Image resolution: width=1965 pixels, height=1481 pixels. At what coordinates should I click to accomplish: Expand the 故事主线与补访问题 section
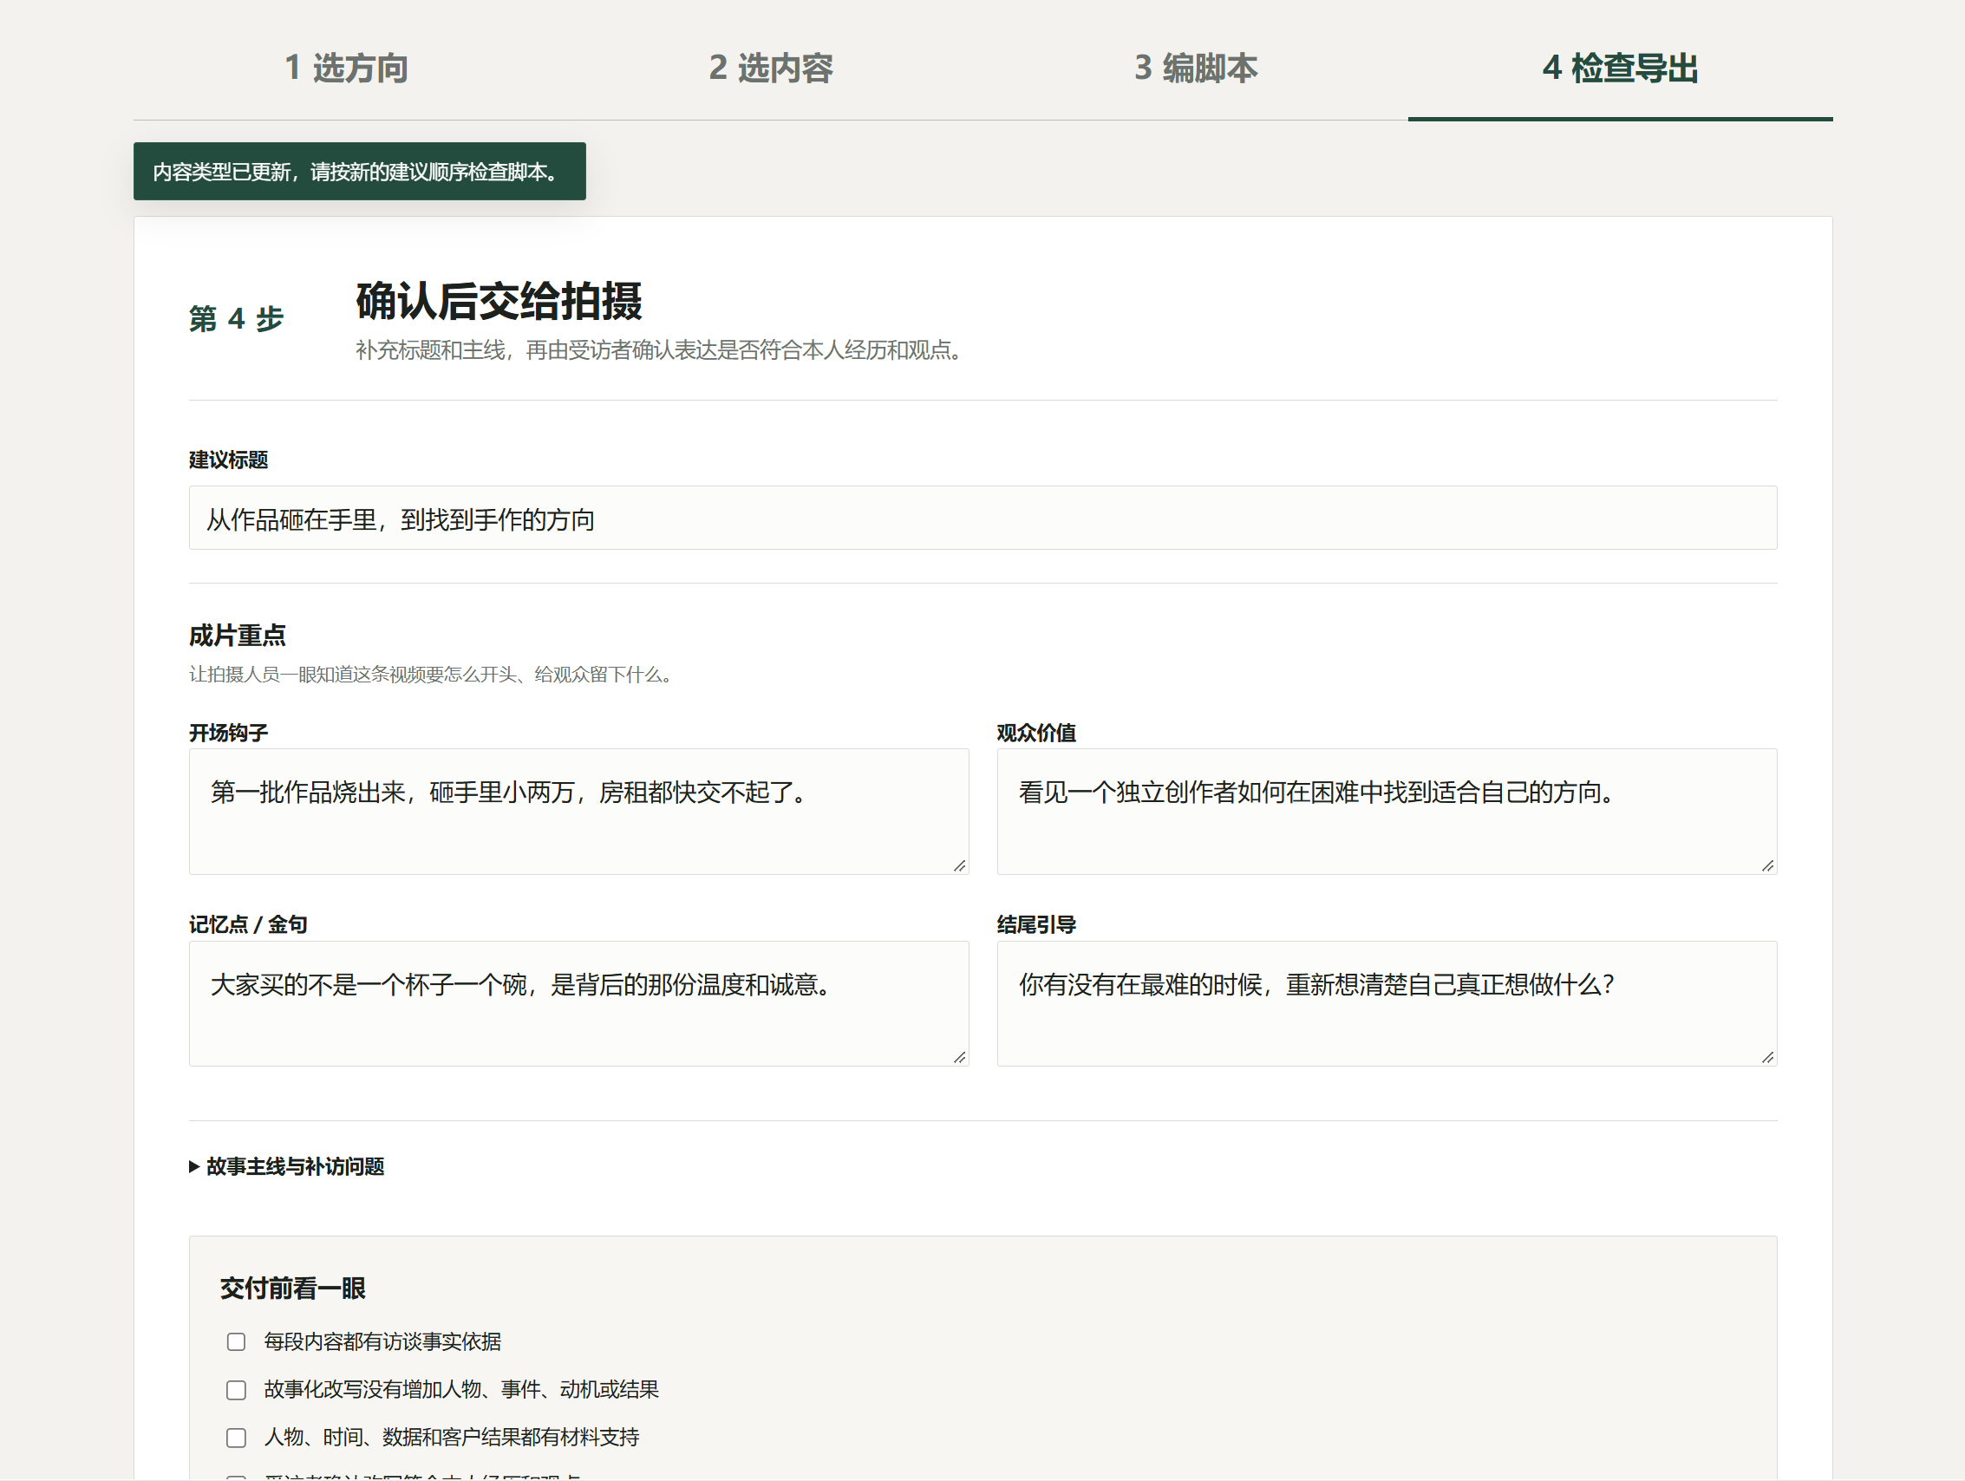click(x=287, y=1166)
